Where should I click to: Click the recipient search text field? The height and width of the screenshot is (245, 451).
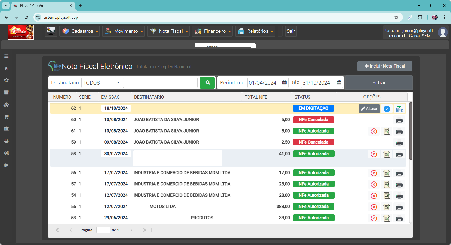point(160,83)
